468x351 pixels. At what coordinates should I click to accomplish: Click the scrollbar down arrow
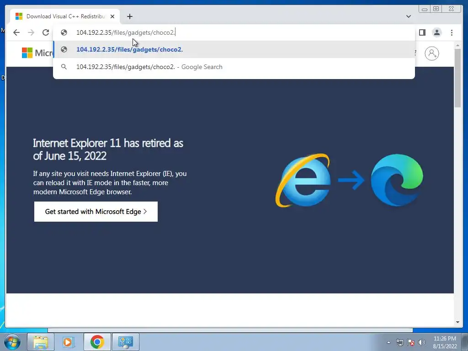coord(457,322)
